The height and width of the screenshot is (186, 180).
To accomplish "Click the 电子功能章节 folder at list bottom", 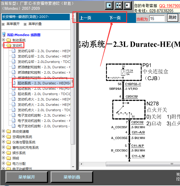I will 22,169.
